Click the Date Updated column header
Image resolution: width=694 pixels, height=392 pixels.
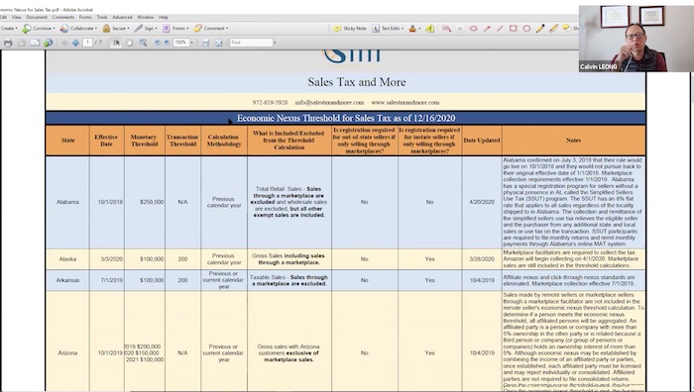482,141
